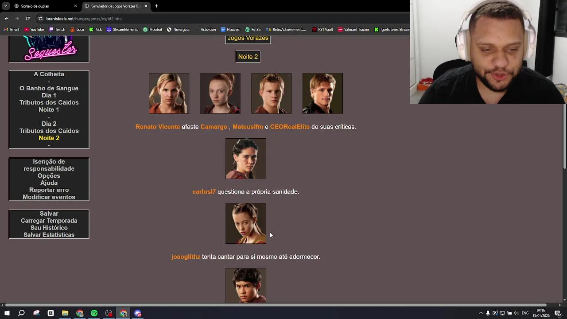
Task: Click CEORealElite's tribute portrait
Action: (x=322, y=93)
